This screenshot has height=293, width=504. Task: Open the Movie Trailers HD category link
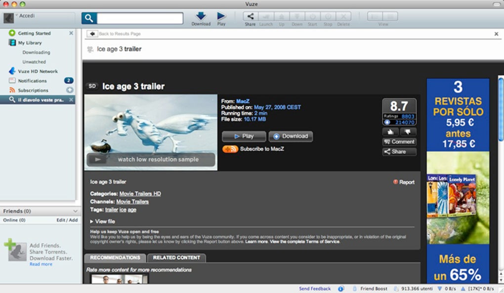pyautogui.click(x=140, y=194)
